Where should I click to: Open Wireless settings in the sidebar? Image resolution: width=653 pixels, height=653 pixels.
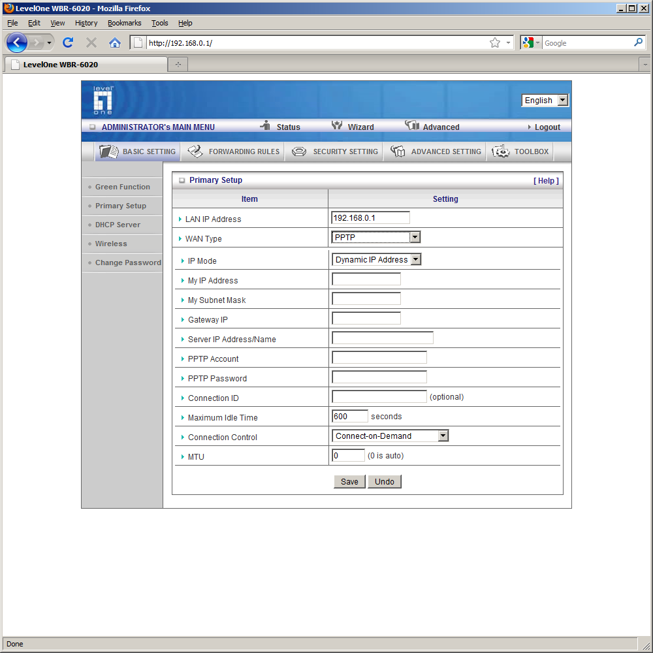(x=111, y=244)
